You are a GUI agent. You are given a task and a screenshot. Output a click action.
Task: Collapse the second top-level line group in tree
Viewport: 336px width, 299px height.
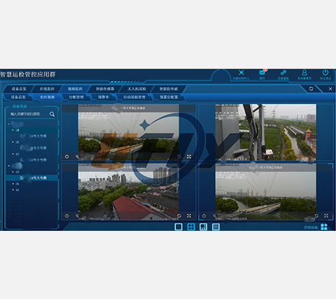click(9, 166)
